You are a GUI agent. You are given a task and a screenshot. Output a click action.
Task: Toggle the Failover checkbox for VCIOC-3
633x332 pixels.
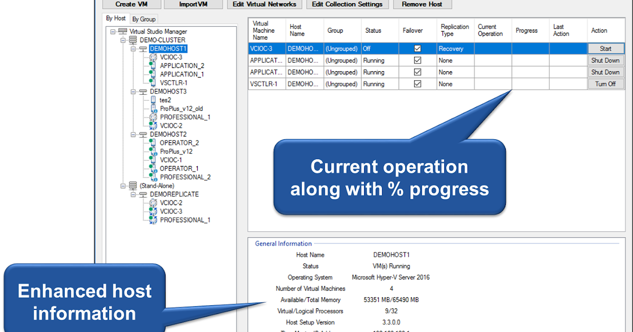click(x=417, y=48)
